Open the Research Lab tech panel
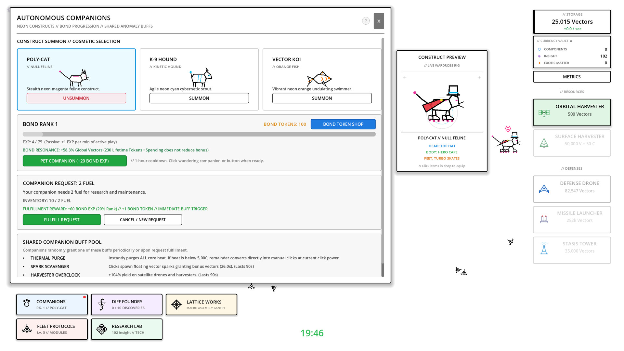 [x=127, y=329]
